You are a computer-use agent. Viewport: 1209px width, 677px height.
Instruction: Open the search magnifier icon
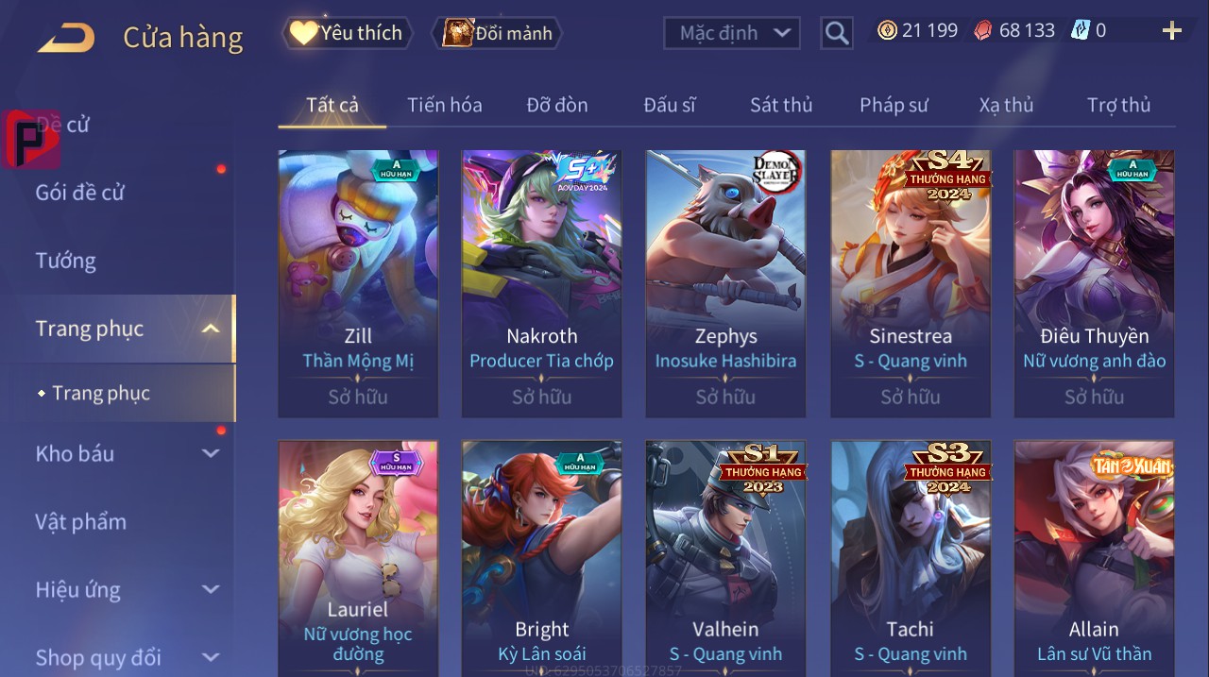836,33
